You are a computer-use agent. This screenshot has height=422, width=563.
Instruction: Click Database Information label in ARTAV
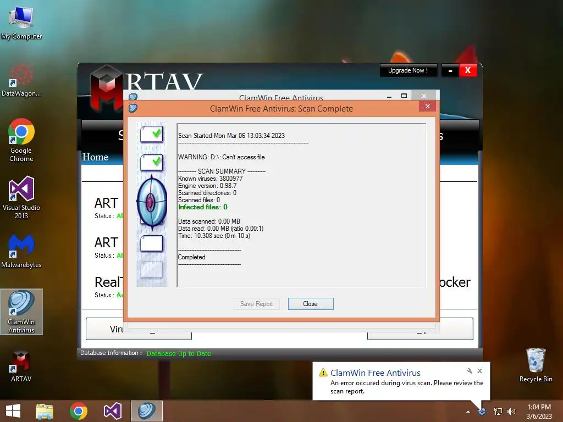point(111,353)
